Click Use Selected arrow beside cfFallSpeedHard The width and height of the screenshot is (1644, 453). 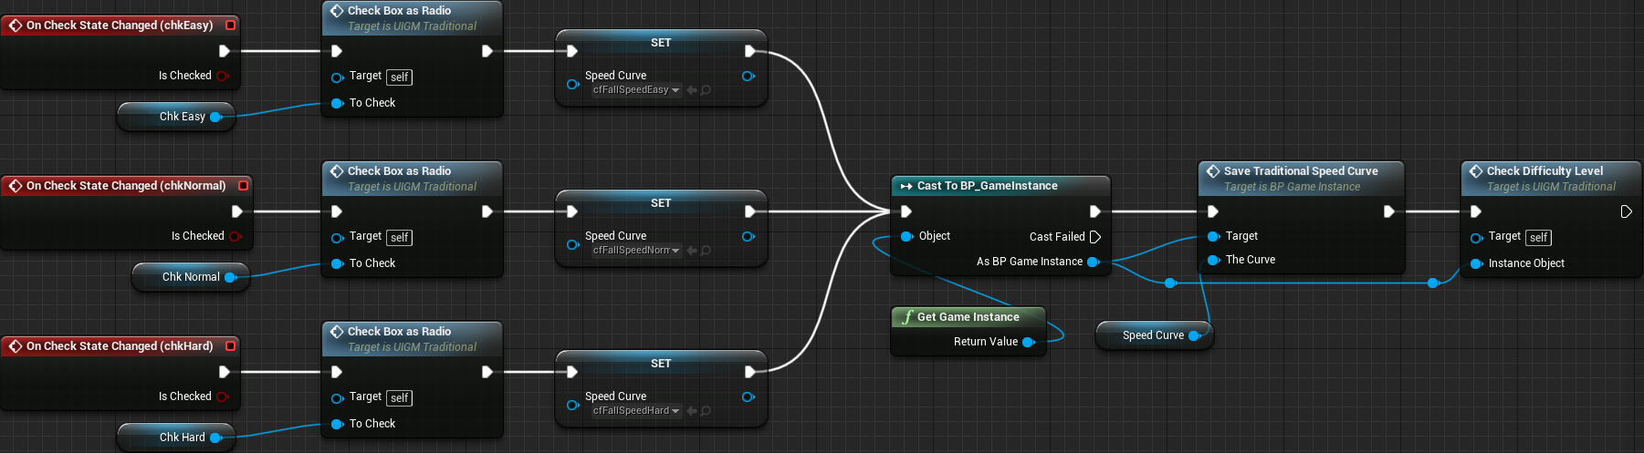coord(692,411)
